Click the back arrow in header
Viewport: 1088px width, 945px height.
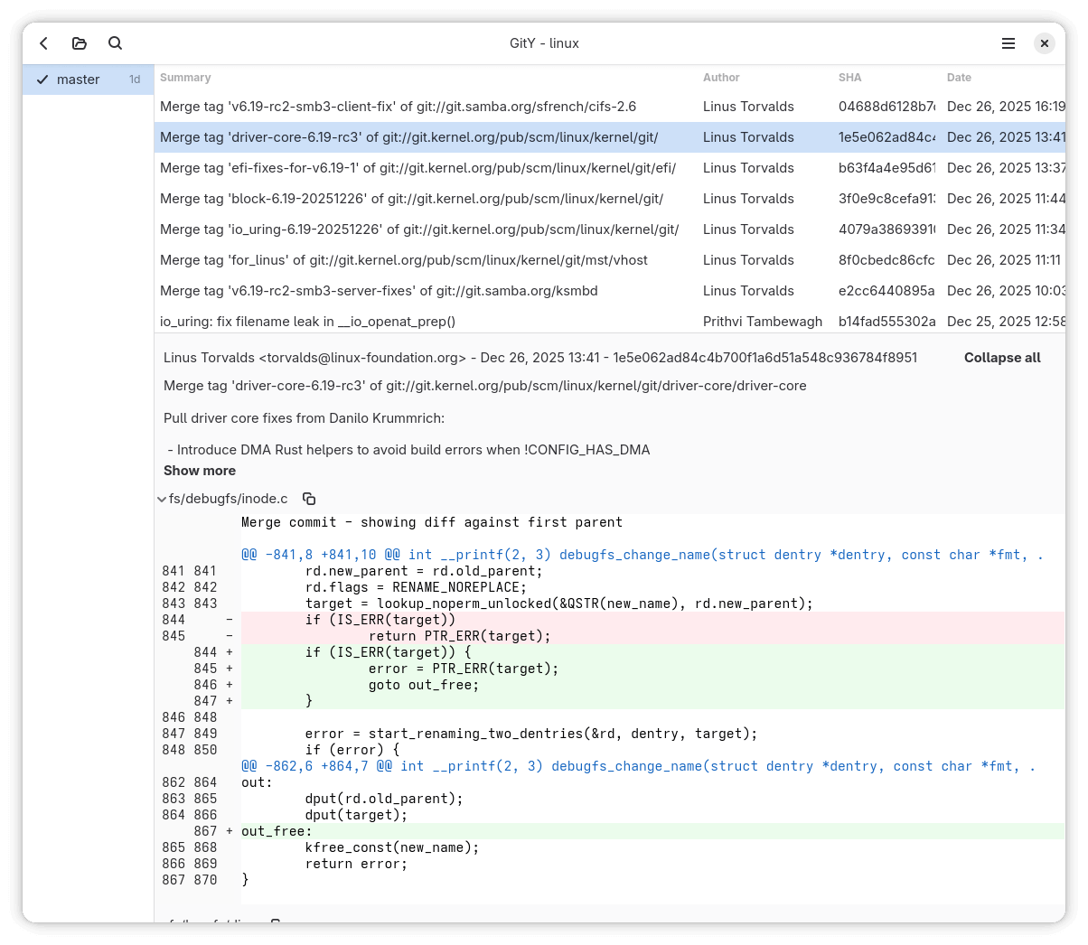click(43, 43)
